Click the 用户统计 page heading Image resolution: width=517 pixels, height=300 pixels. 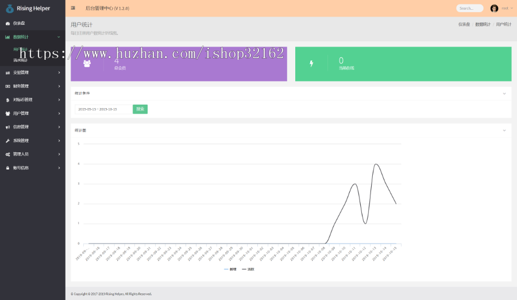(82, 25)
